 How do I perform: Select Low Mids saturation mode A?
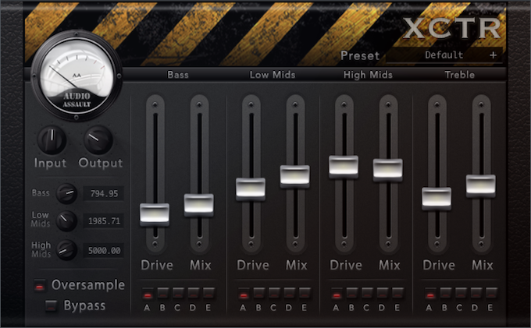click(244, 294)
